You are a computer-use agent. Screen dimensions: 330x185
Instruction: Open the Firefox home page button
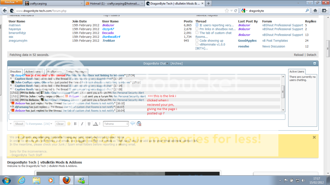pyautogui.click(x=315, y=11)
